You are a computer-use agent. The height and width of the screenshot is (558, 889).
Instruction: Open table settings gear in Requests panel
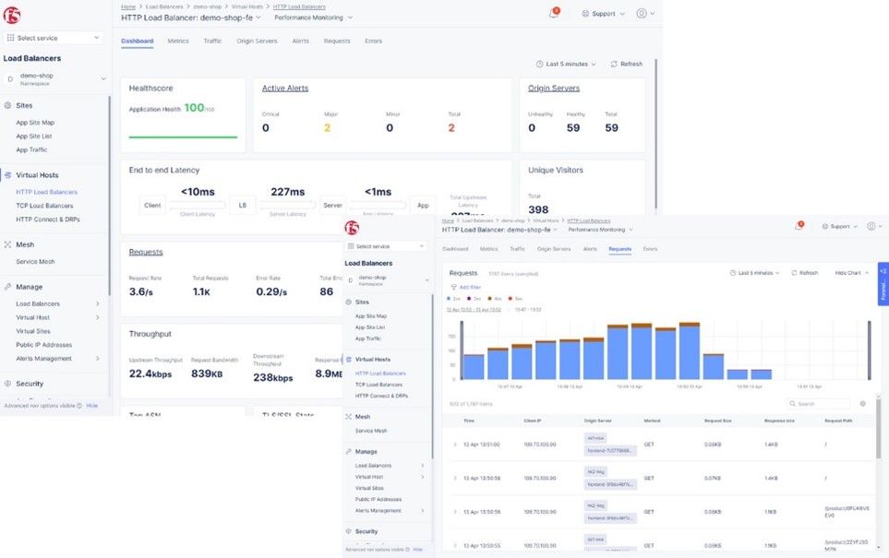863,404
